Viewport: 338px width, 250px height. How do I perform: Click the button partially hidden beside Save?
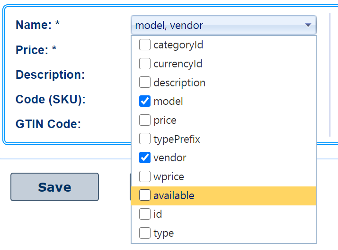pos(130,187)
